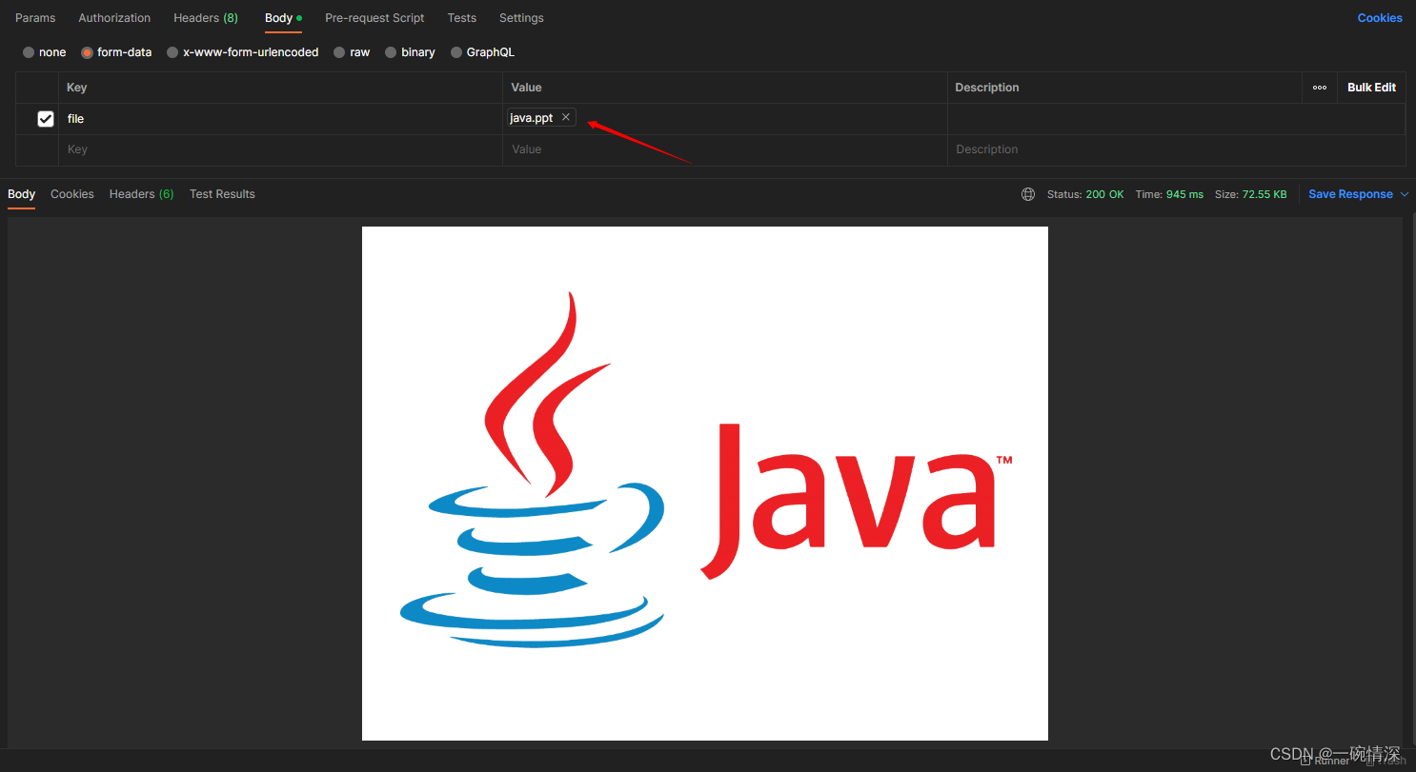Open the Test Results tab
The width and height of the screenshot is (1416, 772).
click(x=222, y=194)
